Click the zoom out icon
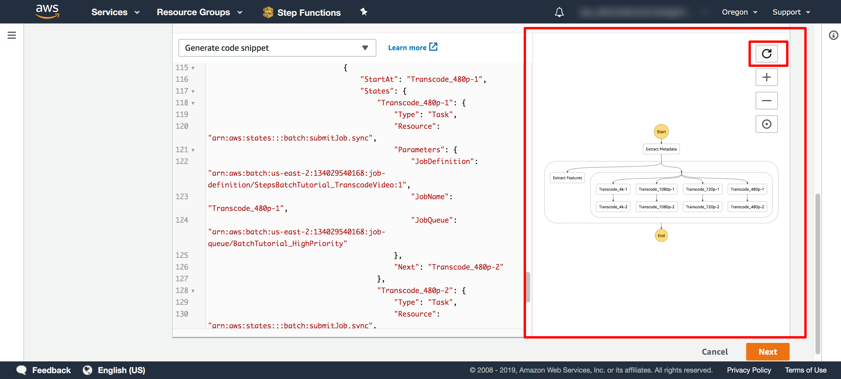841x379 pixels. click(767, 100)
